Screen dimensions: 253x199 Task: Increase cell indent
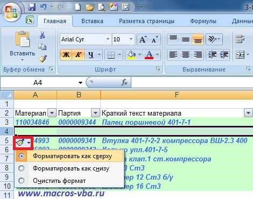click(224, 54)
